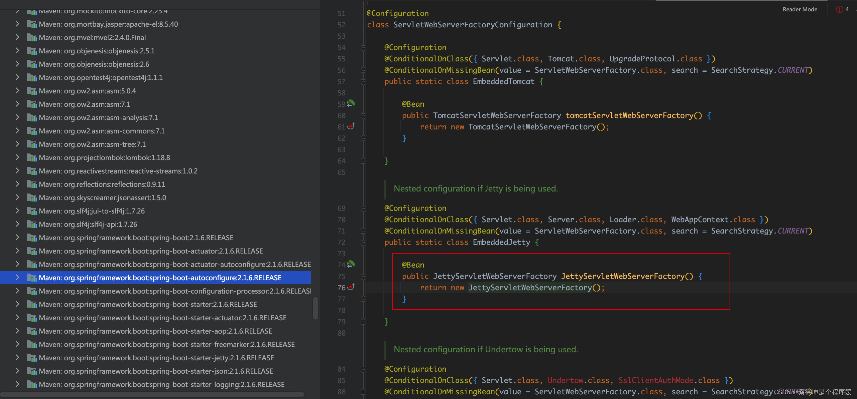Click the library icon beside mockito-core:2.23.4
The width and height of the screenshot is (857, 399).
(32, 11)
